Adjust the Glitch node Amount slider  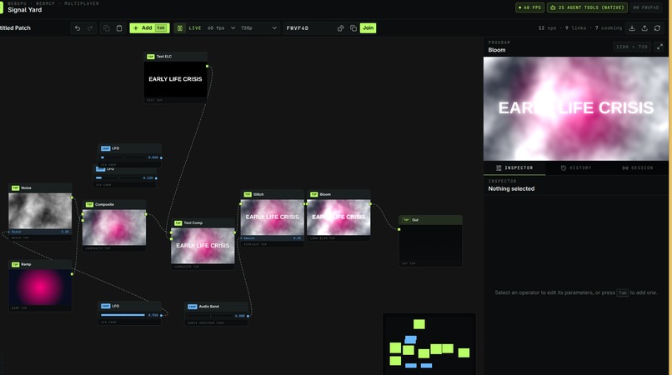pyautogui.click(x=273, y=238)
